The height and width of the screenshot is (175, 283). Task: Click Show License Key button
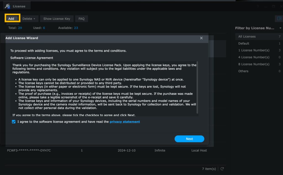pyautogui.click(x=57, y=19)
